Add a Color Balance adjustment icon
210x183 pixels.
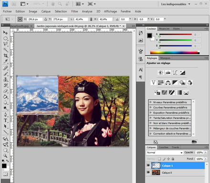click(168, 83)
